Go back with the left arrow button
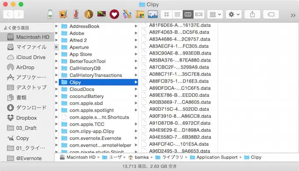299x171 pixels. pos(8,15)
